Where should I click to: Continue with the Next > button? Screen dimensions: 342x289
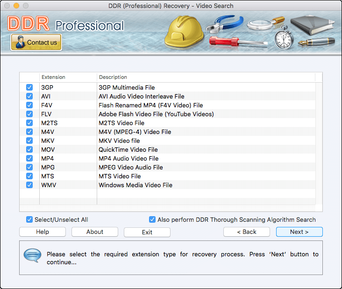(299, 232)
